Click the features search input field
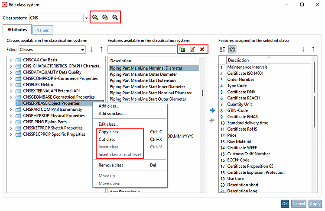The height and width of the screenshot is (211, 325). pos(142,49)
